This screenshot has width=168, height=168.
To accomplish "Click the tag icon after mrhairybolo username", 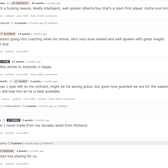I will point(23,106).
